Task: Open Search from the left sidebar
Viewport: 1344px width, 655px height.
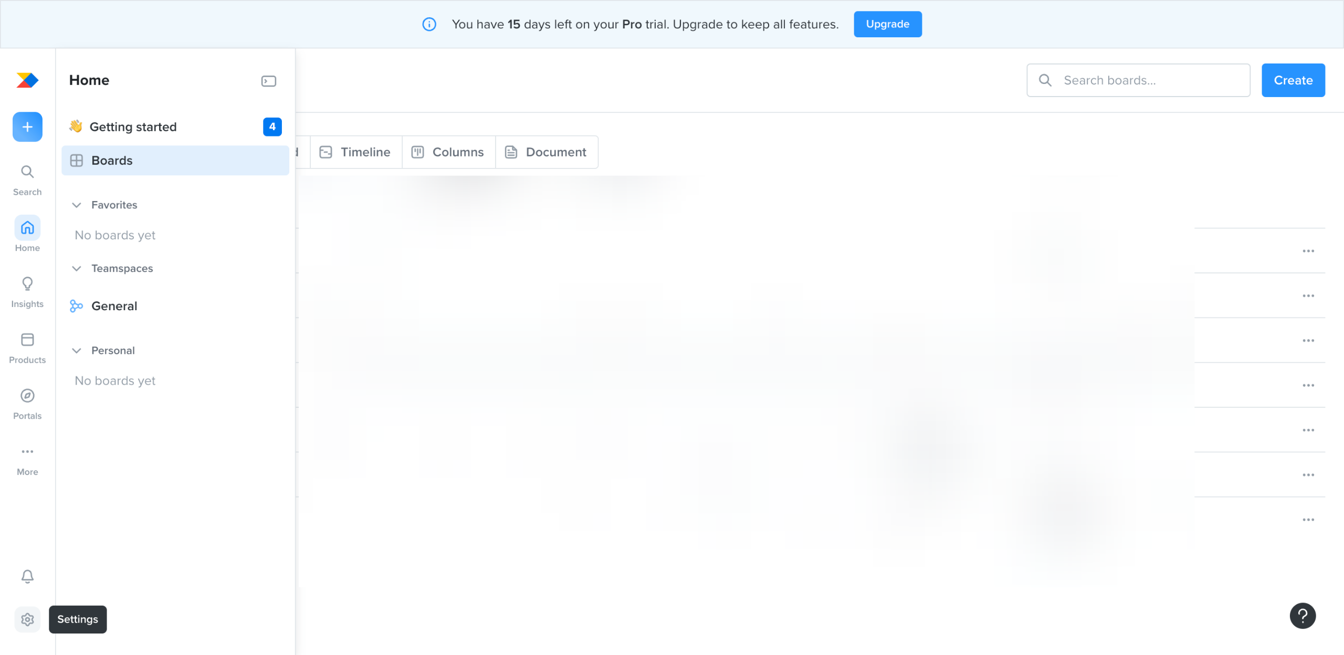Action: click(x=27, y=181)
